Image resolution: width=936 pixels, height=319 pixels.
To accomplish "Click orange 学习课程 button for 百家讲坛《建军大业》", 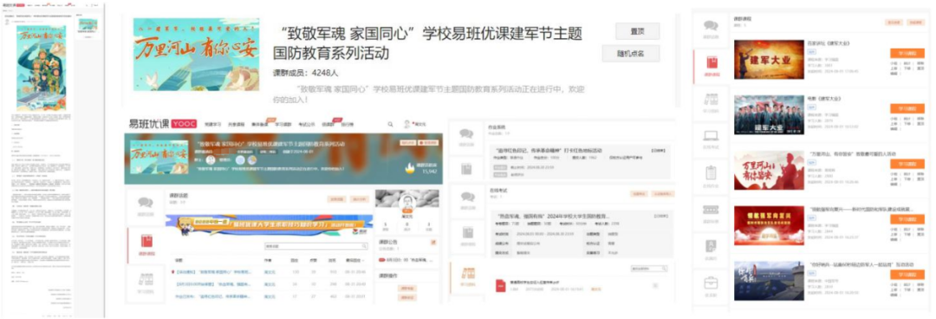I will [x=907, y=53].
